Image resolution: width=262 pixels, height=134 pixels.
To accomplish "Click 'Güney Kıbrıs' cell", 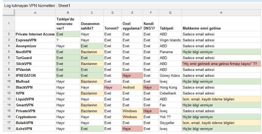I will pyautogui.click(x=170, y=75).
